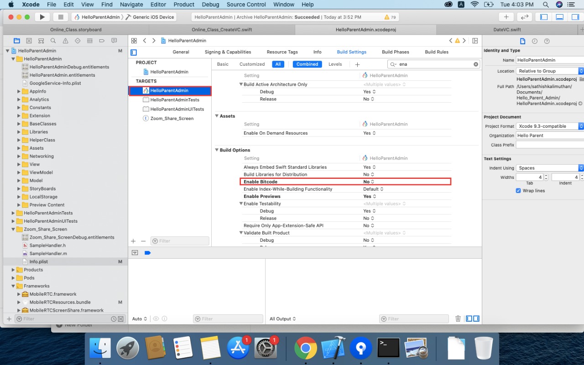Screen dimensions: 584x365
Task: Show the Source Control navigator
Action: click(29, 41)
